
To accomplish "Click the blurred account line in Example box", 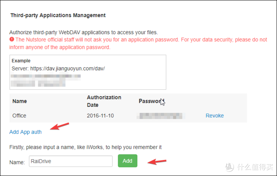I will coord(46,76).
